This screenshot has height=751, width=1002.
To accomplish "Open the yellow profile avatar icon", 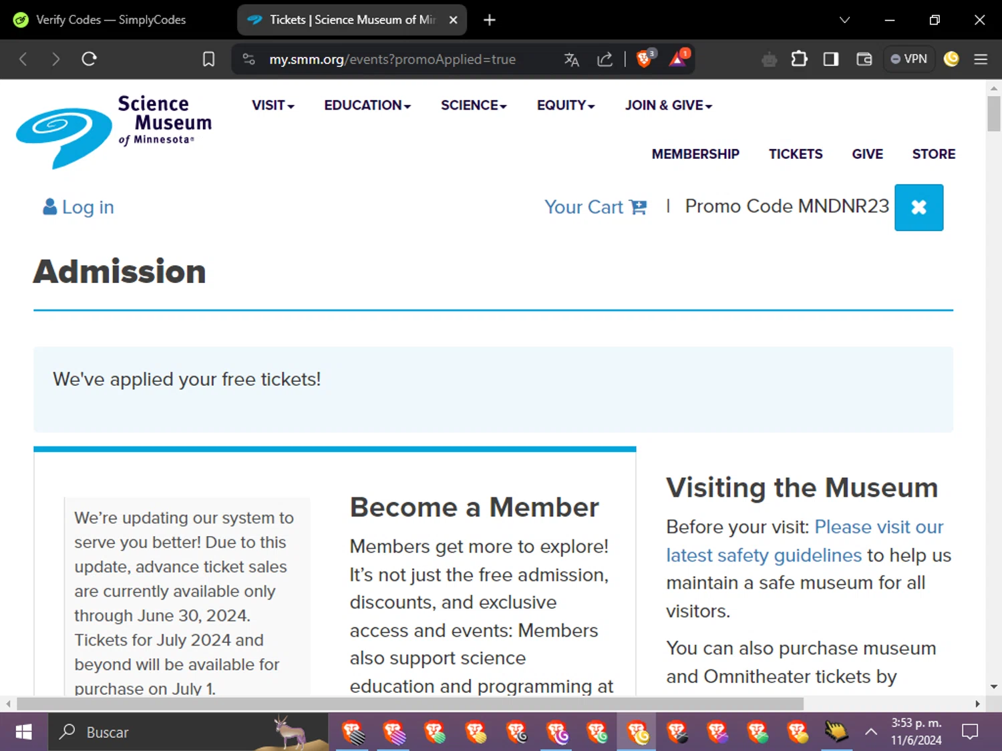I will click(951, 59).
